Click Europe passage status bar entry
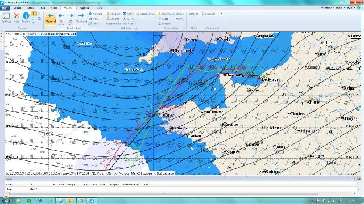Viewport: 364px width, 204px height. pyautogui.click(x=158, y=173)
